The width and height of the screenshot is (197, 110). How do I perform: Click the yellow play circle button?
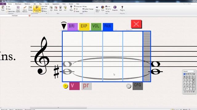click(x=65, y=86)
